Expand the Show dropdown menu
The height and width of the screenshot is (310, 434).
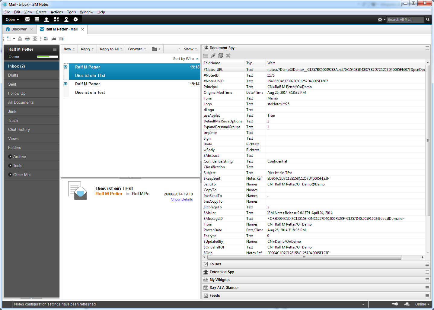click(x=190, y=49)
